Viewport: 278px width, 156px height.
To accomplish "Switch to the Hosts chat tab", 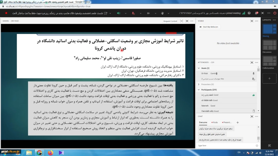I will pyautogui.click(x=215, y=123).
